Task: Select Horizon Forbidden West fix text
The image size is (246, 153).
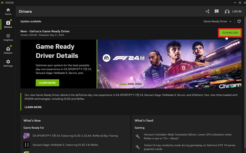Action: click(x=188, y=136)
